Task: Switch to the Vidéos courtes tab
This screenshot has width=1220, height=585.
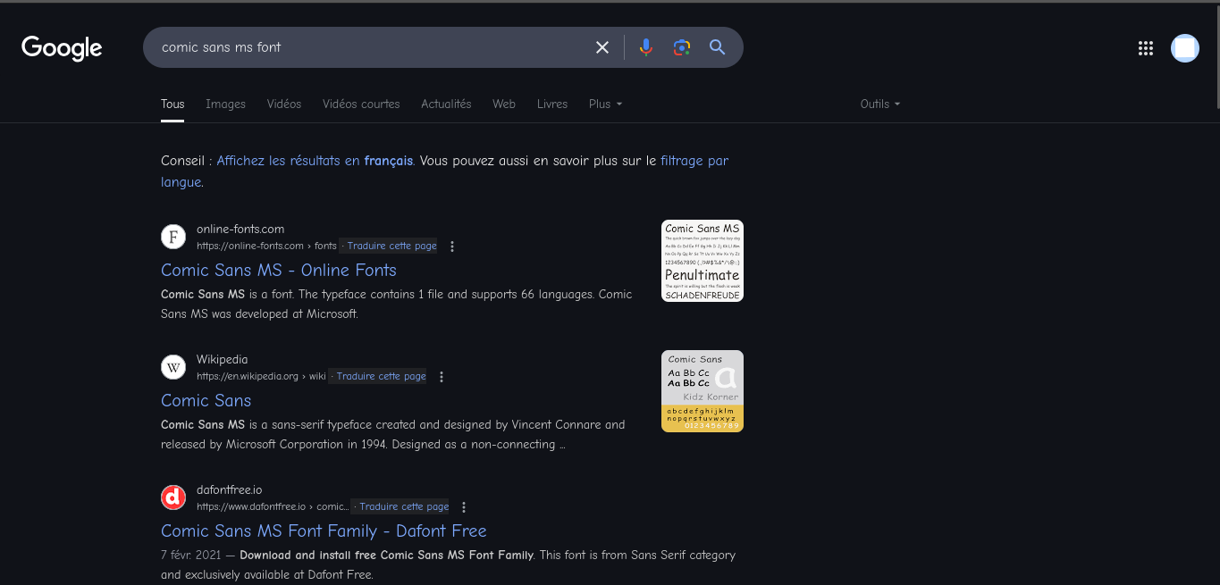Action: [361, 104]
